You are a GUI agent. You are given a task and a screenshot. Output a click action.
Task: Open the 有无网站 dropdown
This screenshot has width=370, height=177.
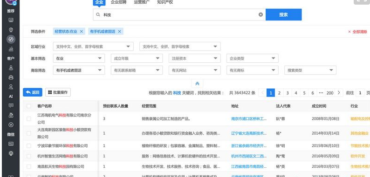pos(195,70)
